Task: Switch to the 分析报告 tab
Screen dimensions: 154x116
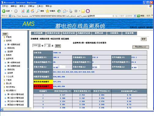Action: click(x=114, y=33)
